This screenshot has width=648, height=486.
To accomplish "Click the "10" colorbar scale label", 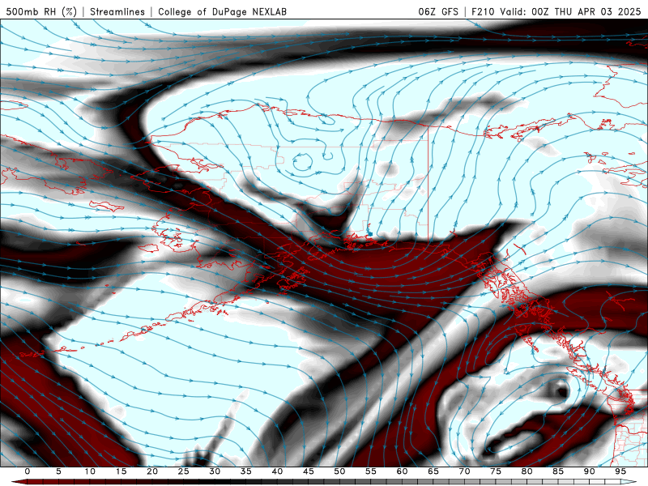I will [x=90, y=471].
